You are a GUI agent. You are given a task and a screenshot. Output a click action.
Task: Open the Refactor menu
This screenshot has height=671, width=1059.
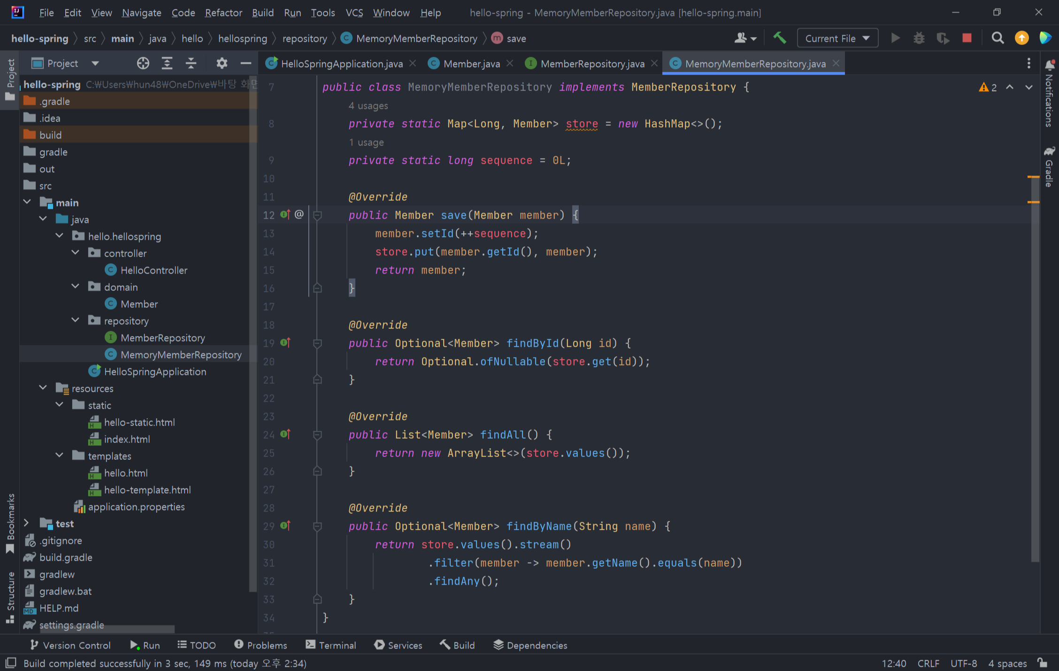[x=223, y=13]
